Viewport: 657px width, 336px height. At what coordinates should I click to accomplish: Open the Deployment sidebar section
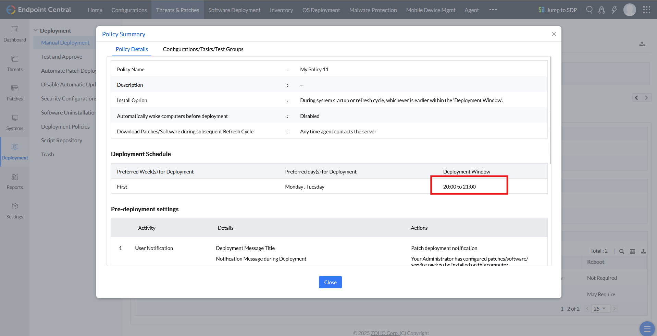point(15,152)
